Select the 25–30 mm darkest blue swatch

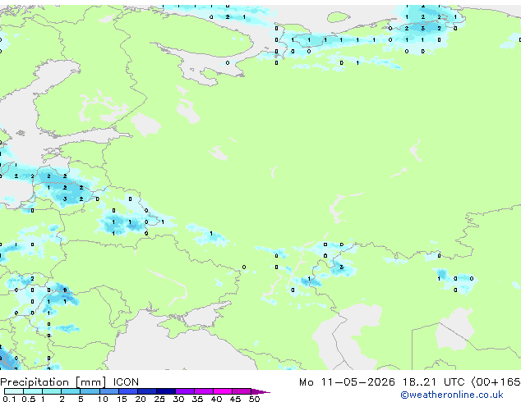pos(166,391)
